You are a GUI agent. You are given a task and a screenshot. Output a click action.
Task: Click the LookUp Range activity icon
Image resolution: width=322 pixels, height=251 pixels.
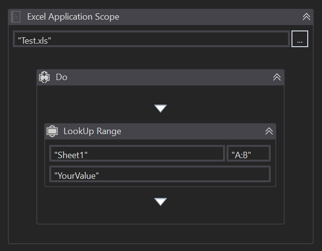pyautogui.click(x=52, y=131)
